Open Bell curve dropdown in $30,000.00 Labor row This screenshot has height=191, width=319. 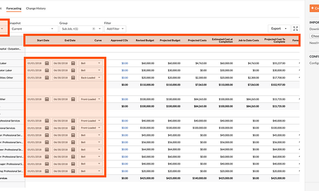(x=90, y=71)
